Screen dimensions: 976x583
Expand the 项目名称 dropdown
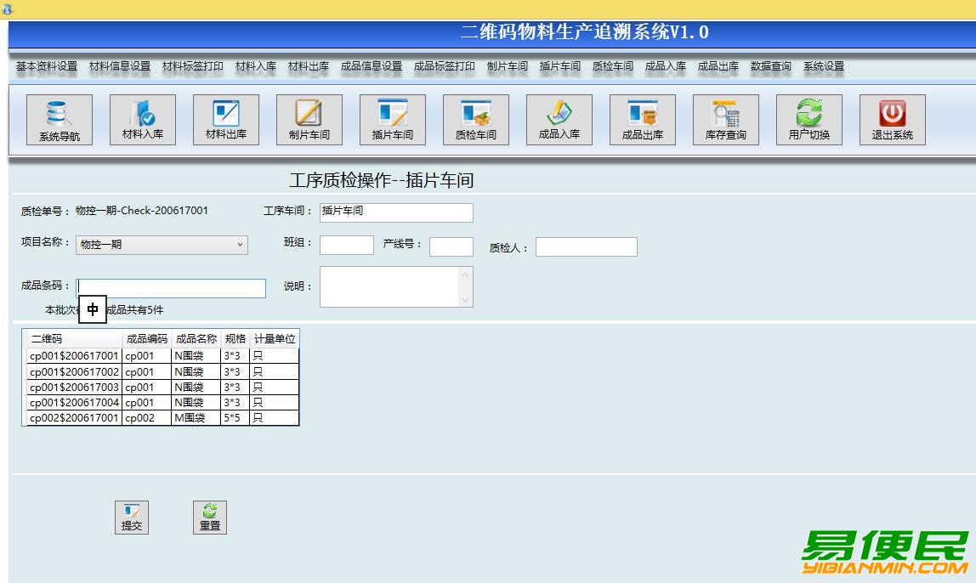[x=240, y=245]
